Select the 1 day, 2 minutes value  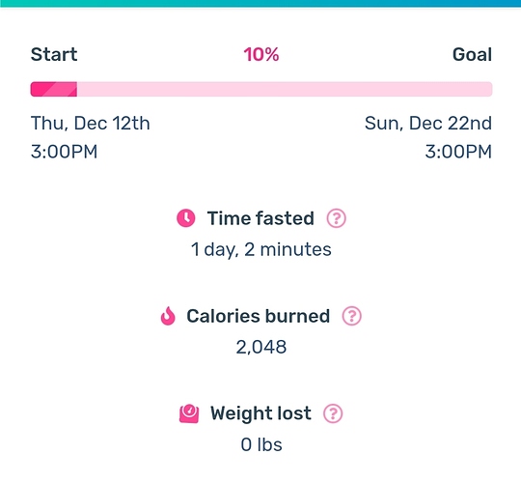click(261, 249)
